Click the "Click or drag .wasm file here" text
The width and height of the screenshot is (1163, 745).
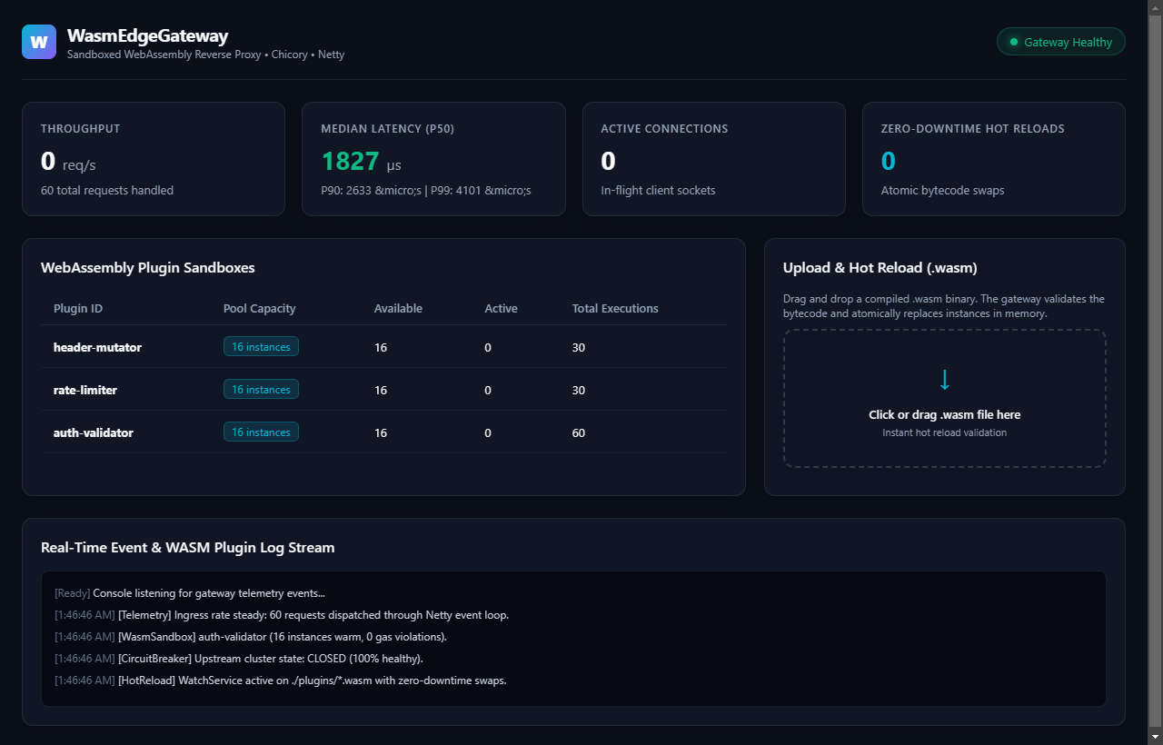[945, 414]
